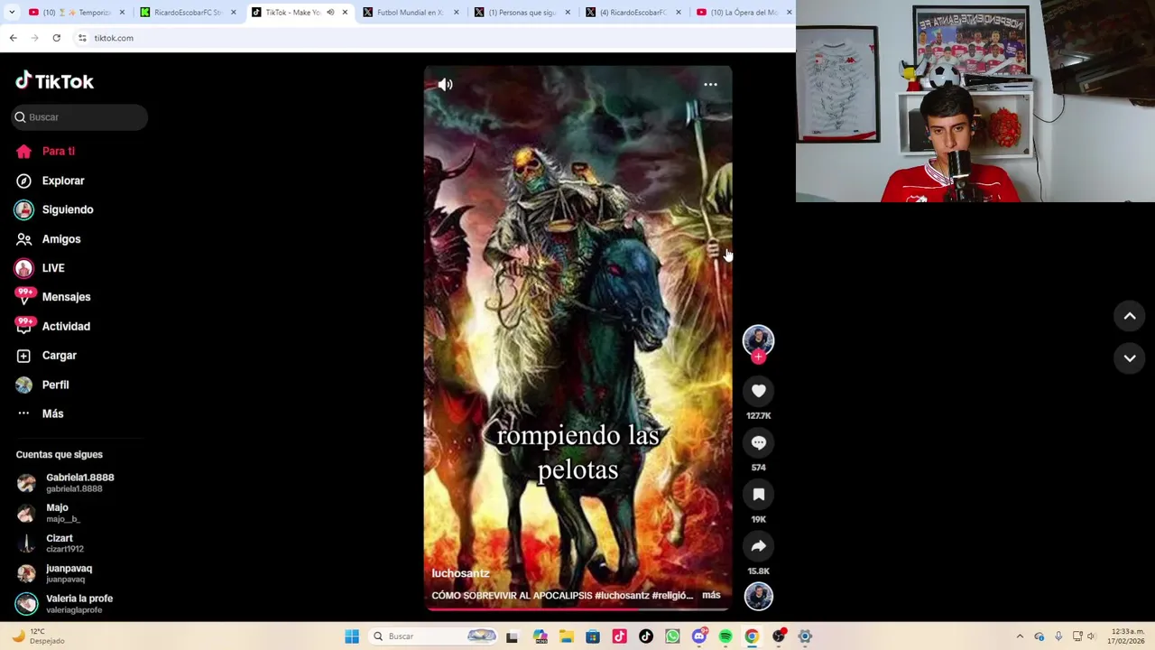Mute the video with speaker icon

[x=446, y=85]
